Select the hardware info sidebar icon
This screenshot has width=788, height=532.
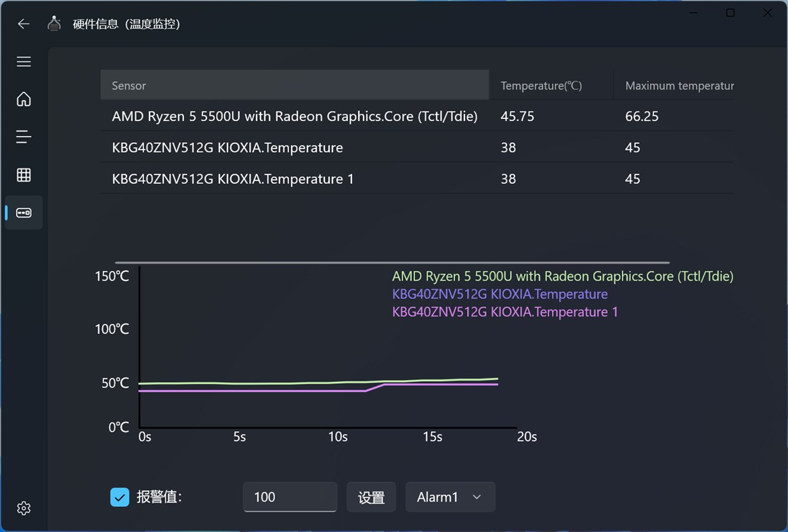(24, 213)
